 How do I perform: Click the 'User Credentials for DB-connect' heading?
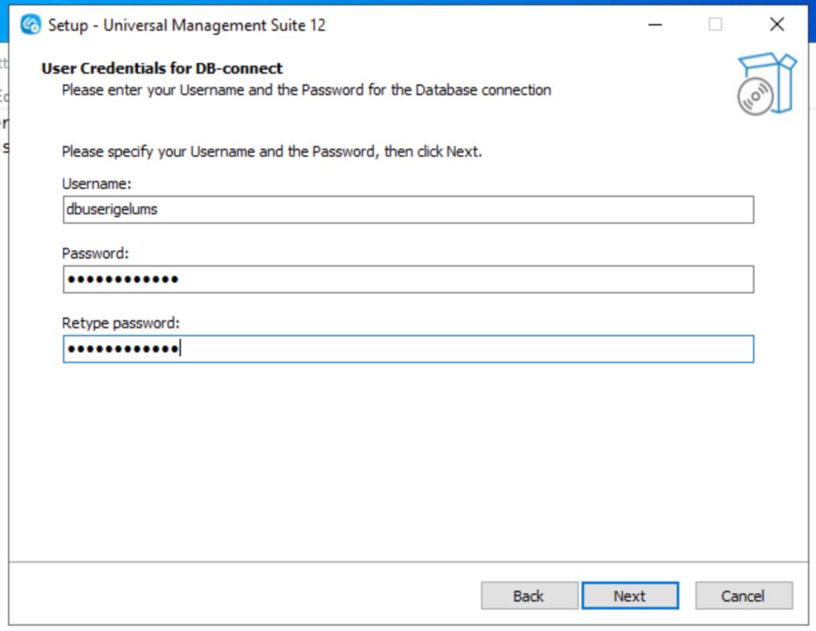pyautogui.click(x=162, y=69)
